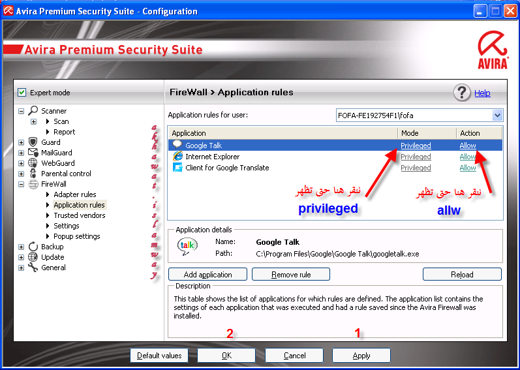
Task: Open FireWall Settings tree item
Action: (67, 226)
